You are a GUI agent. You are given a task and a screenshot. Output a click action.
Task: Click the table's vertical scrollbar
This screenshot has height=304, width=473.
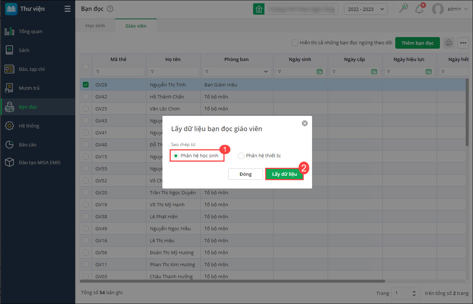coord(467,112)
